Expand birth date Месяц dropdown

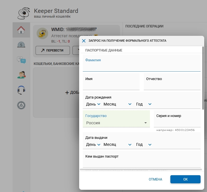coord(117,104)
